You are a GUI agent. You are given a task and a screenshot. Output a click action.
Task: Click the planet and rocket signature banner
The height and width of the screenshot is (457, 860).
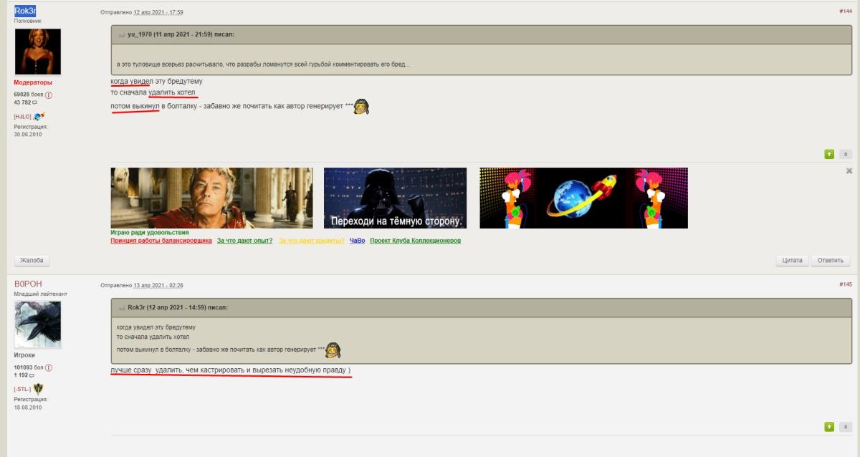point(583,198)
